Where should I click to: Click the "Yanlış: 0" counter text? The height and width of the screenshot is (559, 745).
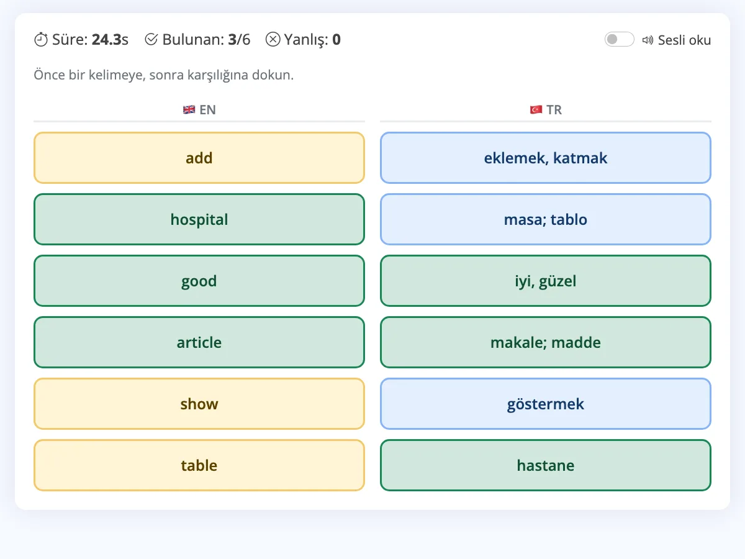[x=312, y=40]
